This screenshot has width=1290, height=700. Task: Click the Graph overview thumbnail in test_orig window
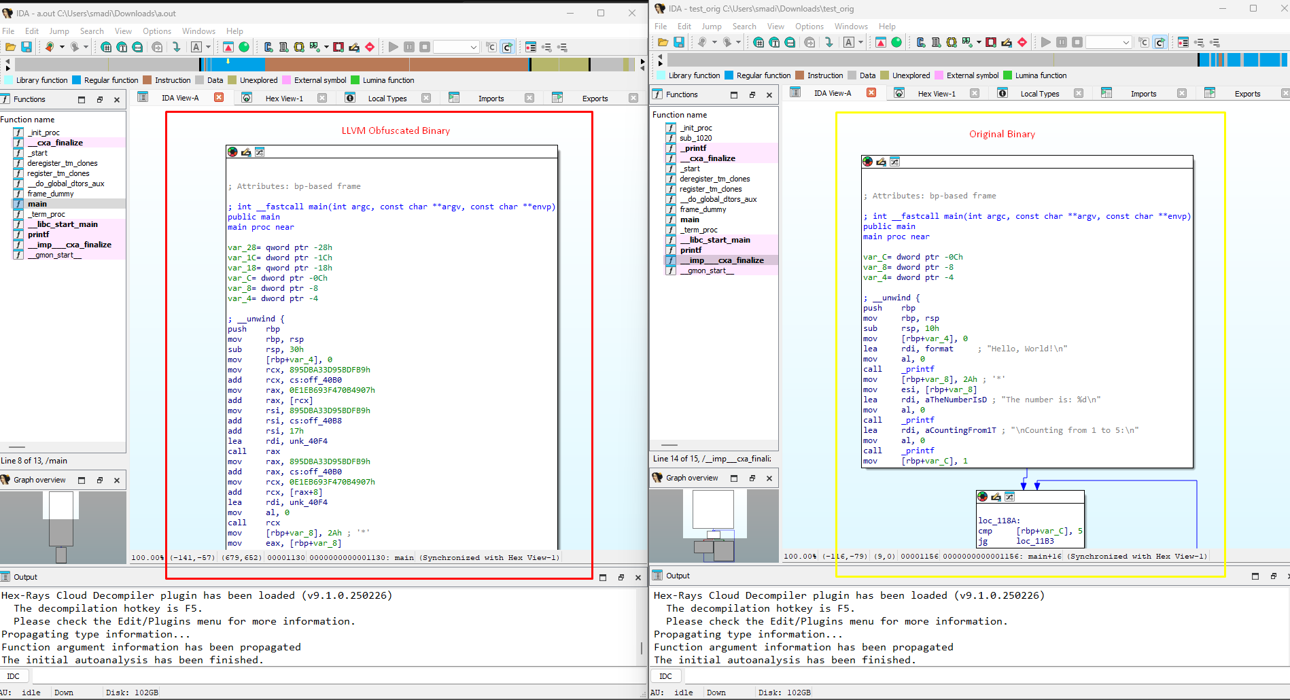pos(714,526)
